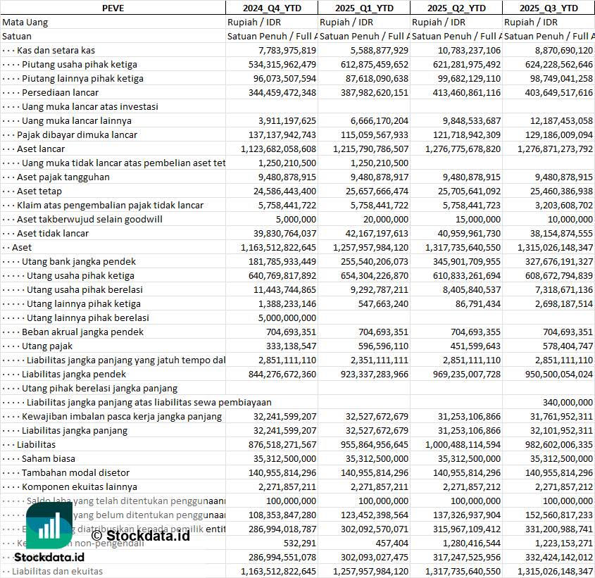Click the Aset tidak lancar label
595x578 pixels.
click(53, 234)
